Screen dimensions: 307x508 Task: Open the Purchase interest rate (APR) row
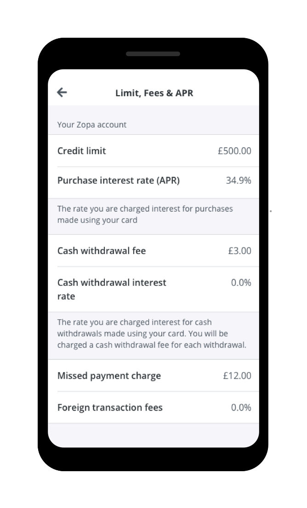point(118,180)
